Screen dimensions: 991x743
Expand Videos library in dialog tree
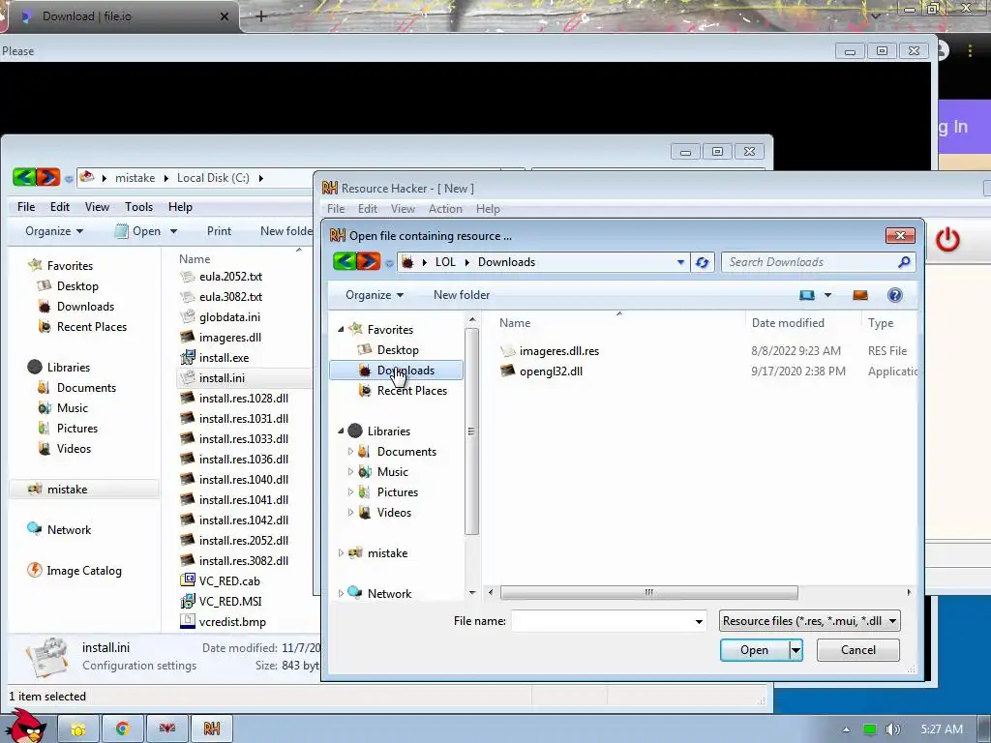tap(350, 513)
